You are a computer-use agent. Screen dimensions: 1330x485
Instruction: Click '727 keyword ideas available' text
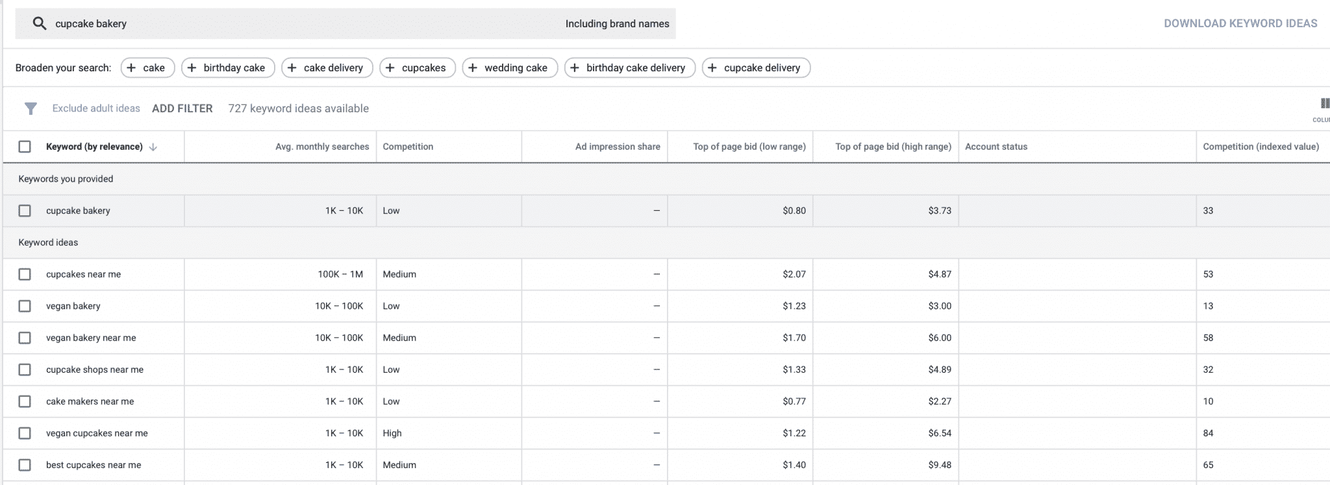298,108
